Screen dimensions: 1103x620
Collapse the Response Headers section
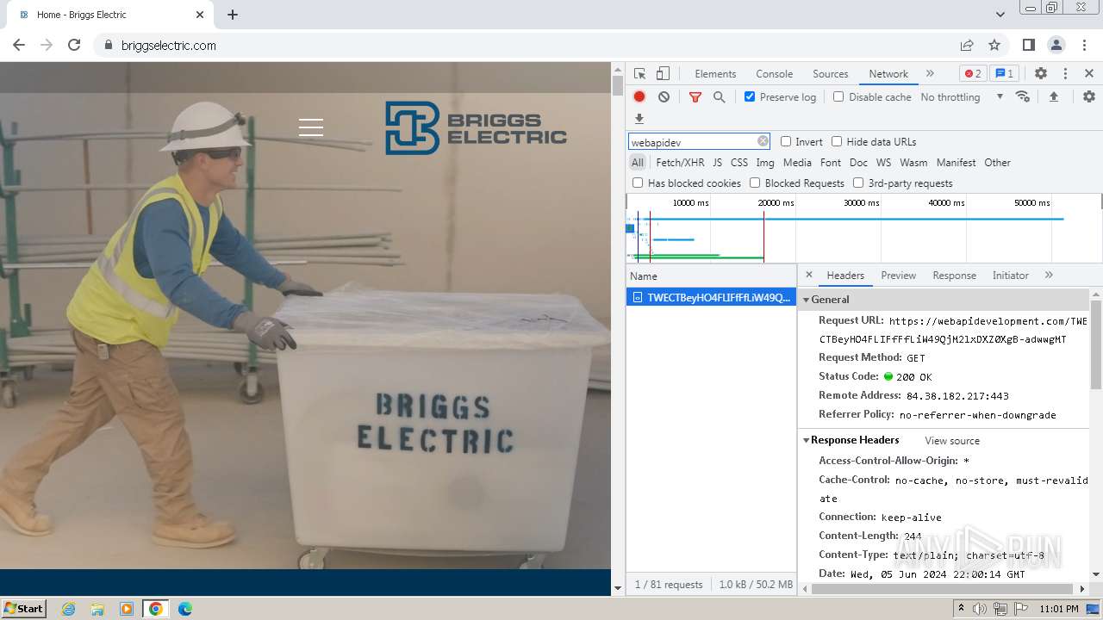coord(807,440)
